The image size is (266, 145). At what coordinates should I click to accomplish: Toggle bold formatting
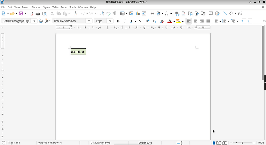click(x=118, y=21)
